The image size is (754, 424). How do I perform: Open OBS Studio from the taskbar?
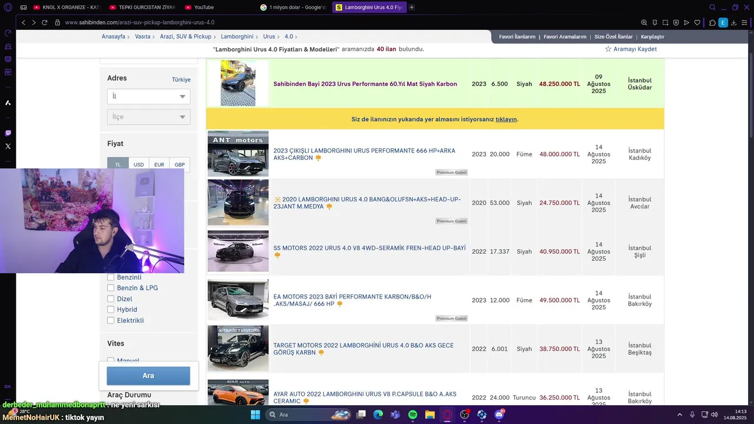tap(465, 415)
